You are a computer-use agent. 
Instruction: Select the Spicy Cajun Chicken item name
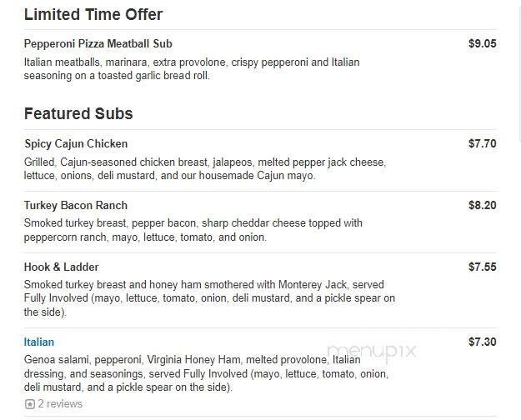pos(76,144)
